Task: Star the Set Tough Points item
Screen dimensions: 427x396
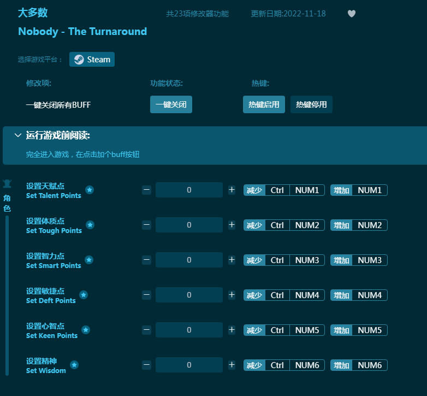Action: point(90,225)
